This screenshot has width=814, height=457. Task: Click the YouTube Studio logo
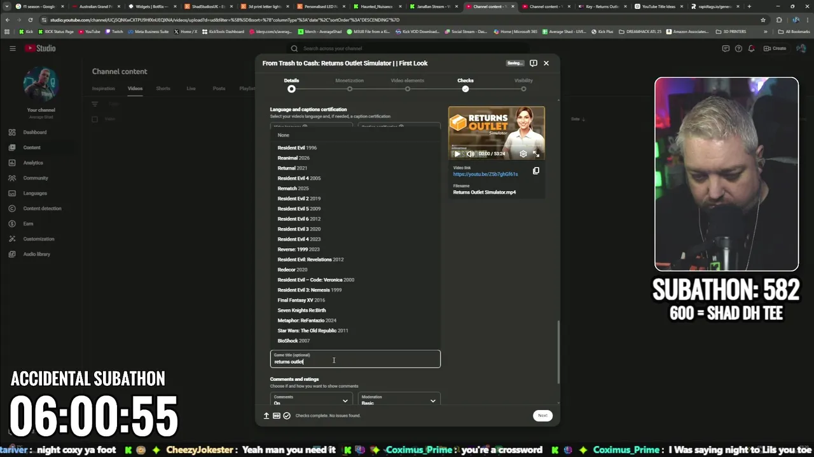(x=40, y=48)
